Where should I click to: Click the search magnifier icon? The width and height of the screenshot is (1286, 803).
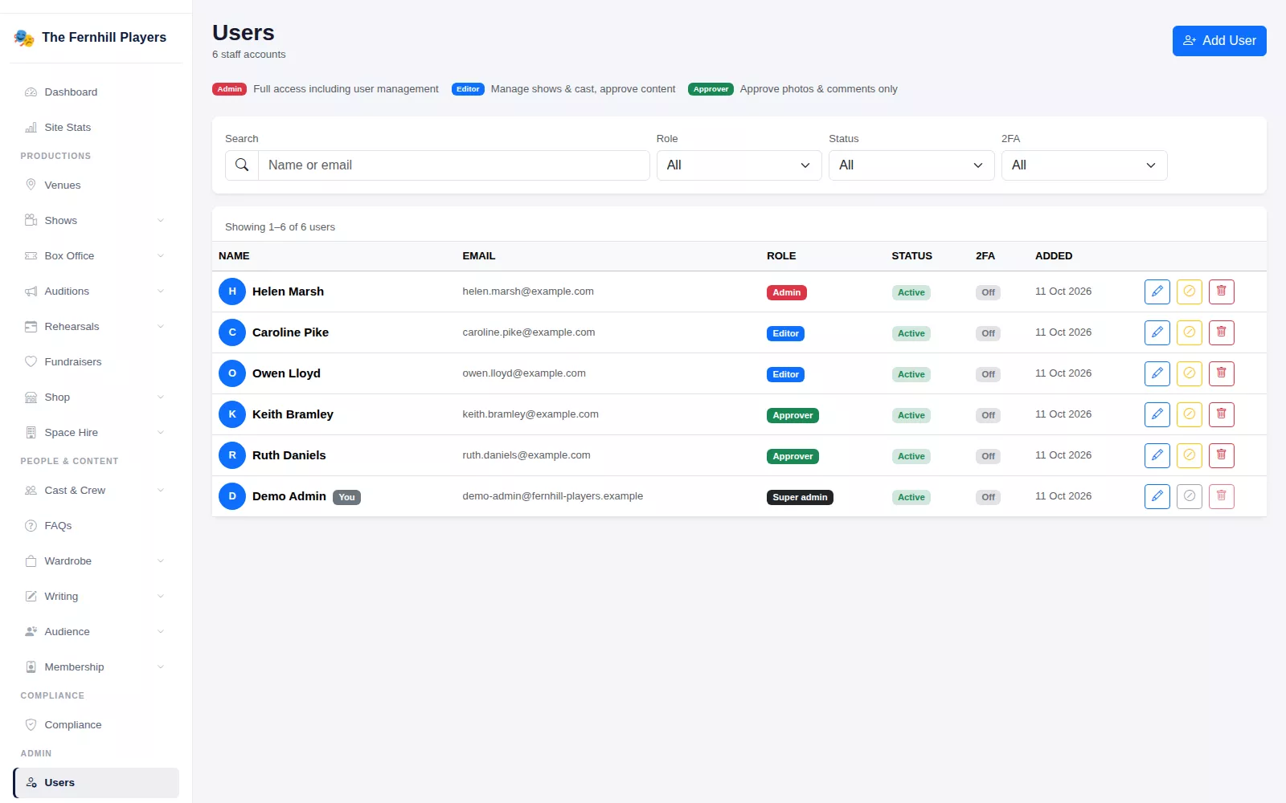(242, 165)
